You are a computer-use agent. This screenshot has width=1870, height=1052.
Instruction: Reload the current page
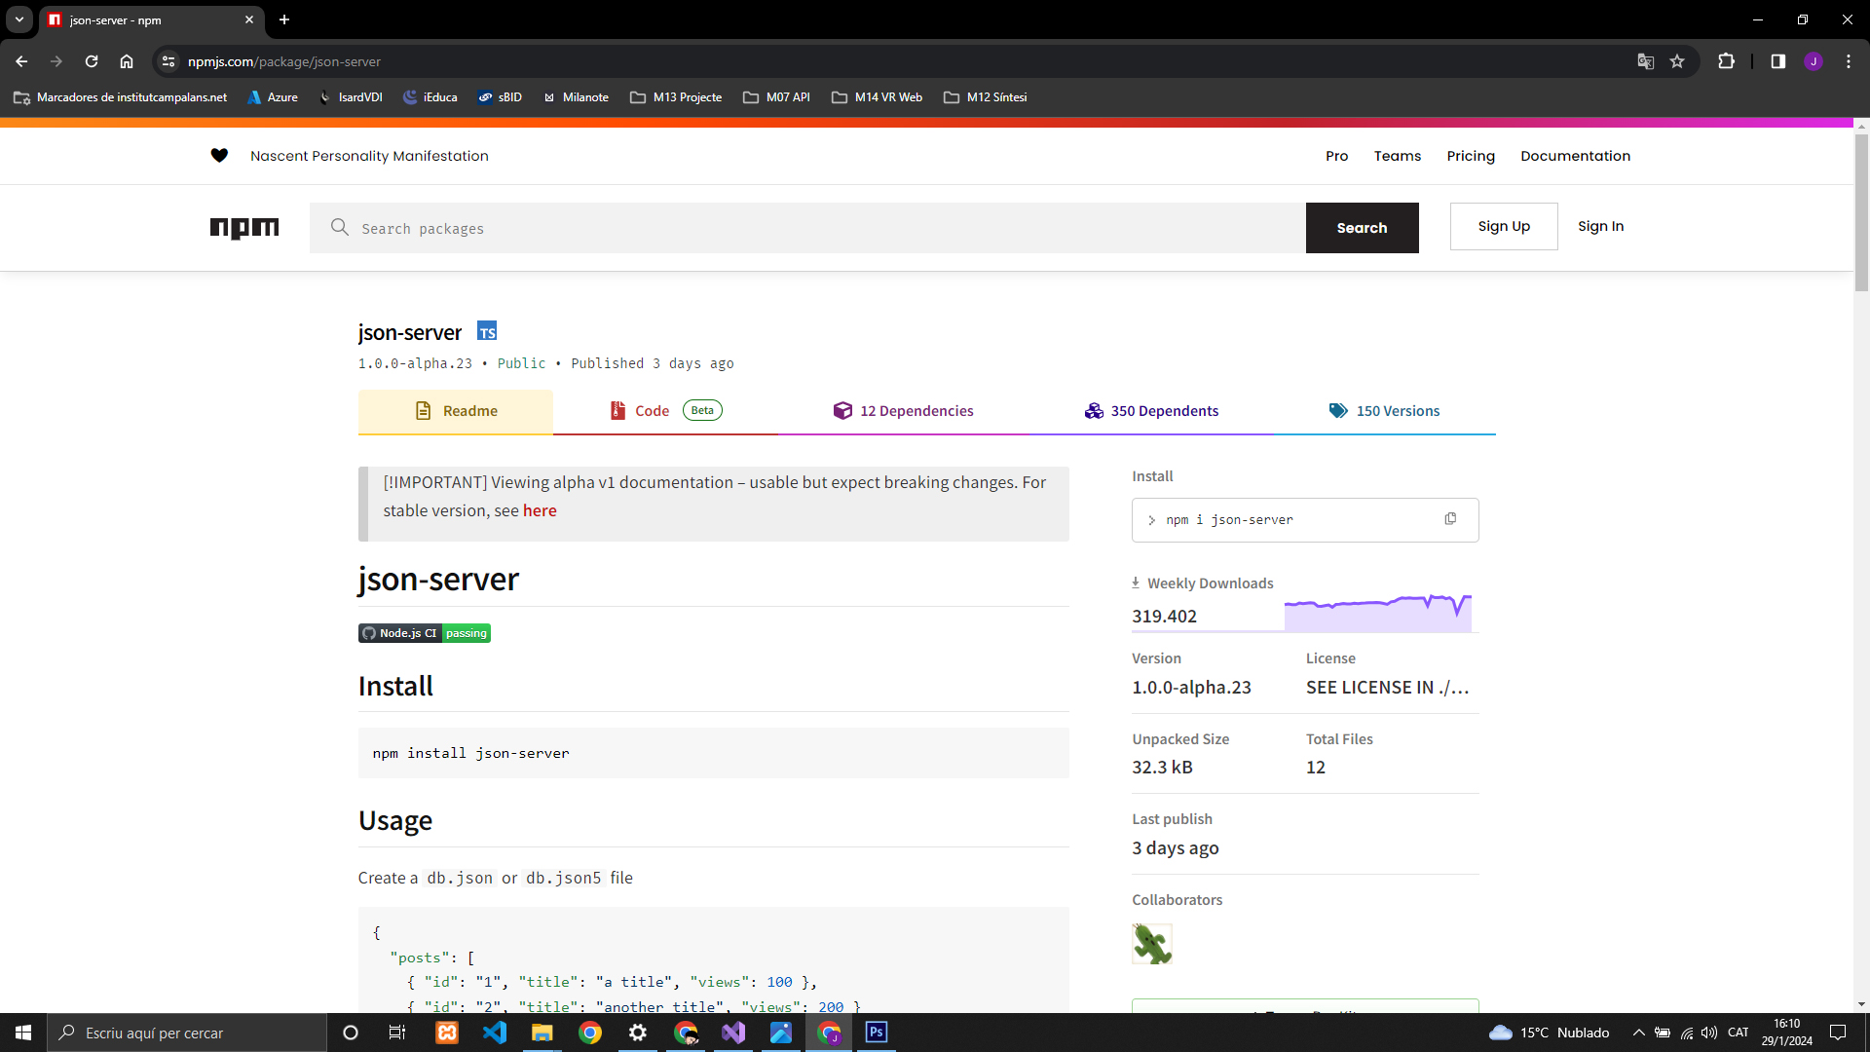point(92,61)
